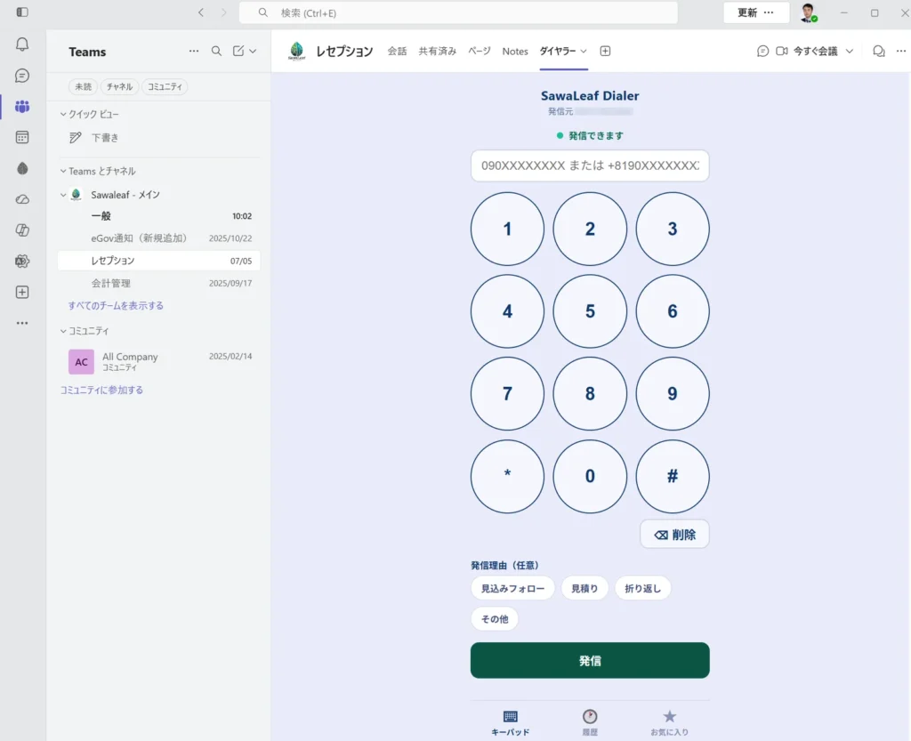The height and width of the screenshot is (741, 911).
Task: Switch to the 共有済み tab
Action: 438,51
